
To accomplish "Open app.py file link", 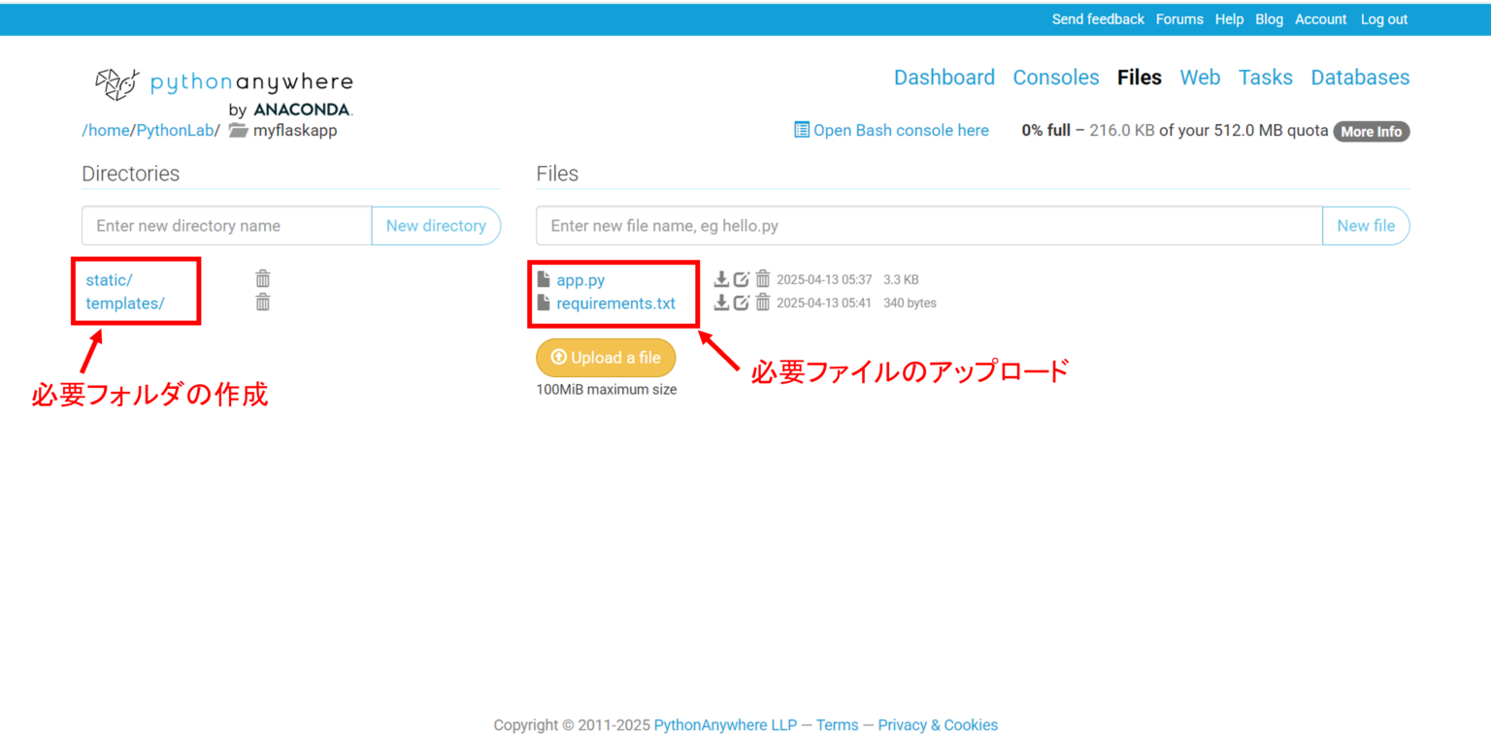I will tap(580, 280).
